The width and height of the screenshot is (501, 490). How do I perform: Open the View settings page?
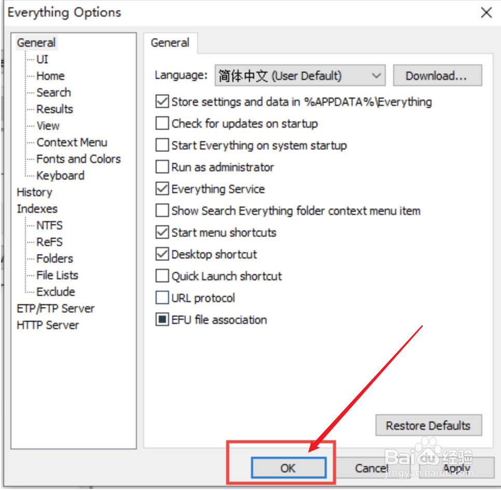[x=48, y=126]
